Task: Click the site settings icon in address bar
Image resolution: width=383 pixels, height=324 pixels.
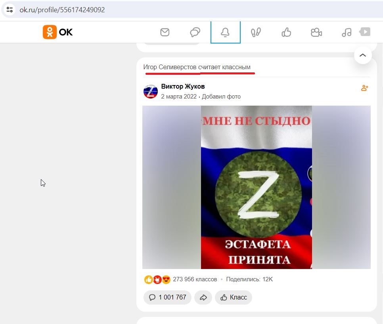Action: pyautogui.click(x=10, y=10)
